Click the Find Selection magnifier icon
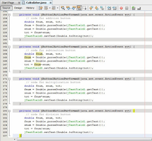 click(x=63, y=8)
